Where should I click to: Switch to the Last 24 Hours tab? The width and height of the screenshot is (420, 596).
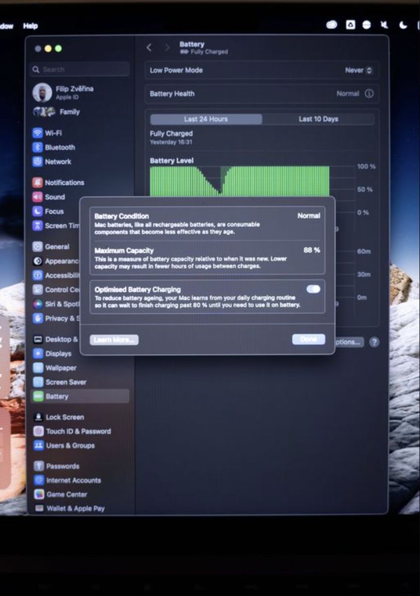(206, 119)
